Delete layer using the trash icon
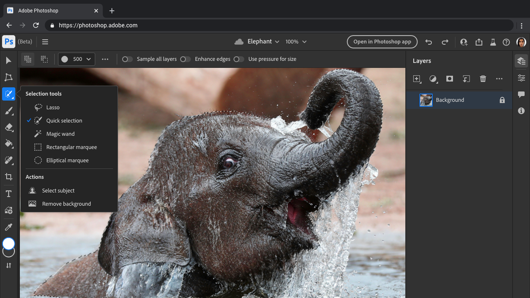The image size is (530, 298). pyautogui.click(x=483, y=79)
